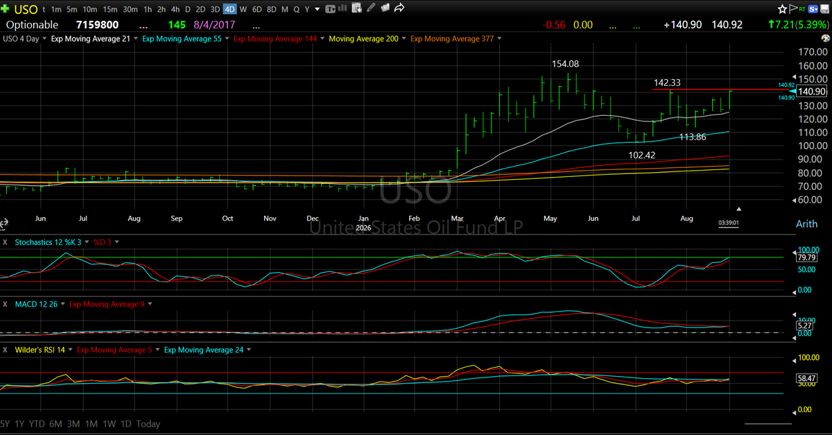Viewport: 832px width, 435px height.
Task: Click the USO ticker symbol
Action: coord(26,9)
